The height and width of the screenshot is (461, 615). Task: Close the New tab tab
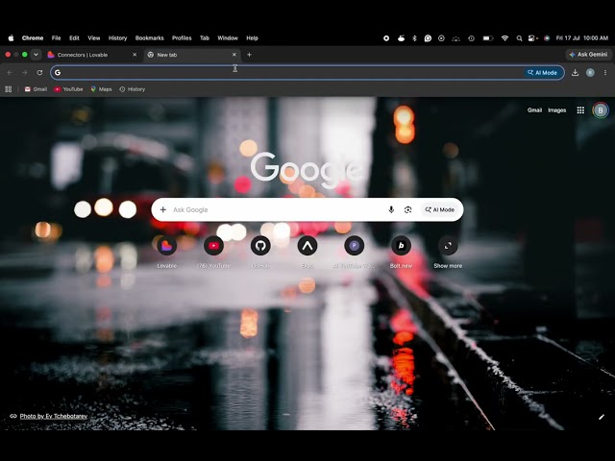[x=234, y=55]
